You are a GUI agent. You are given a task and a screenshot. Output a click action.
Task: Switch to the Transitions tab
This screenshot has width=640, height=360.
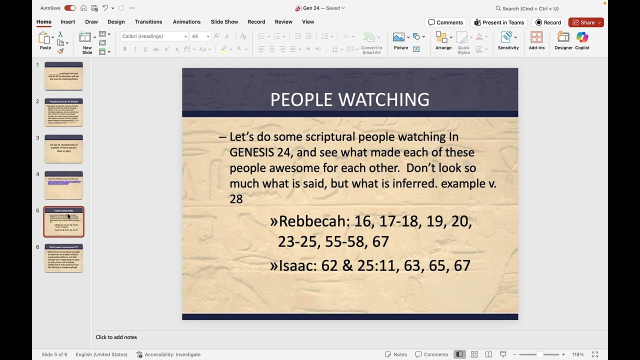click(148, 22)
